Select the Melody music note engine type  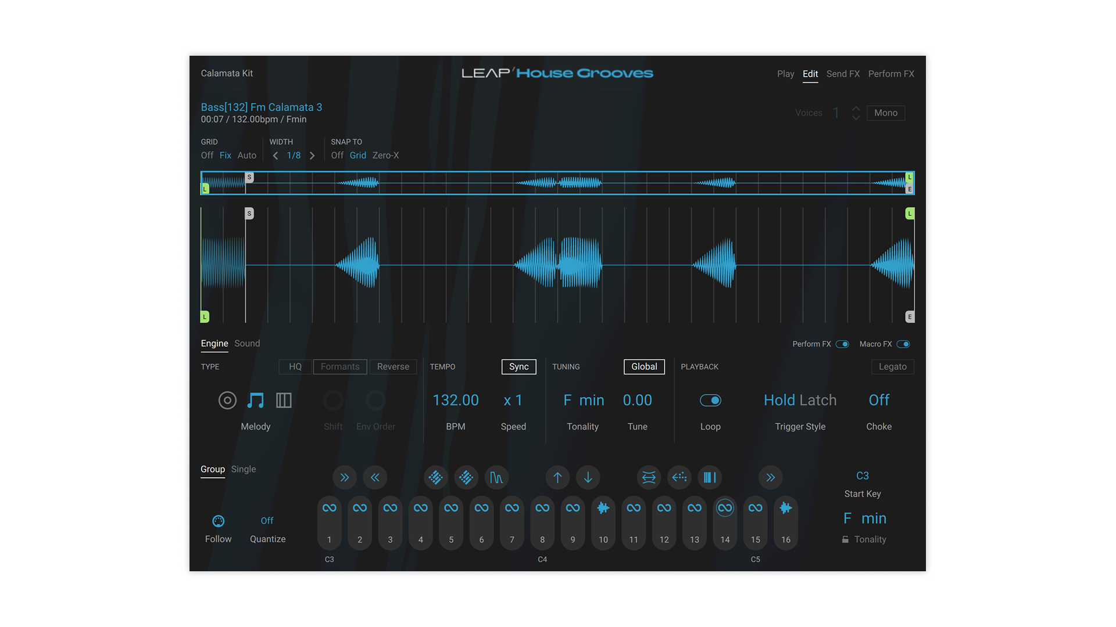pyautogui.click(x=255, y=400)
